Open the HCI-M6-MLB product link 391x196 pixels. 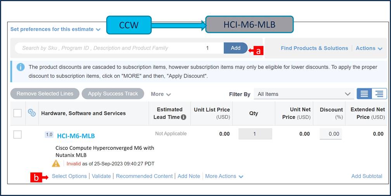(x=76, y=136)
